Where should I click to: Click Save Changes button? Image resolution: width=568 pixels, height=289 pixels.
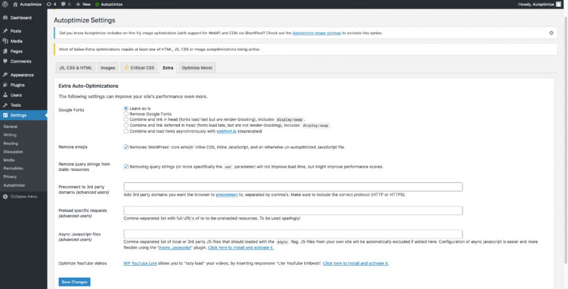tap(74, 282)
